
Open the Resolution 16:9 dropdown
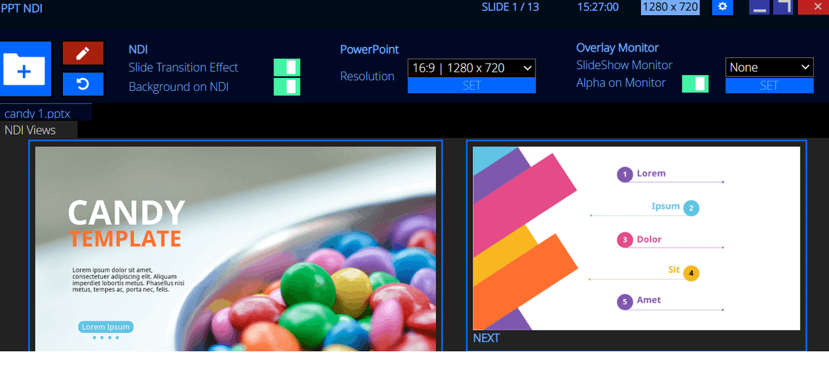[x=472, y=68]
